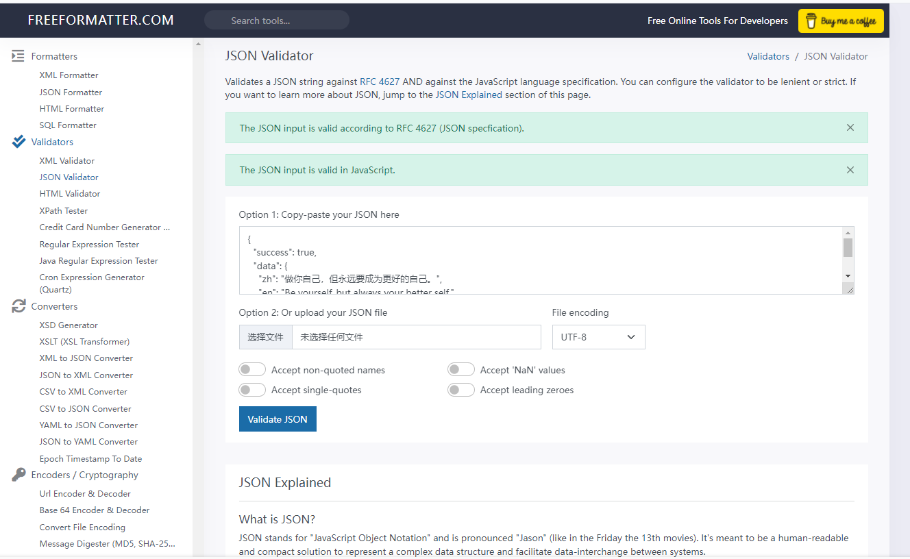This screenshot has width=910, height=559.
Task: Click the Validators double-checkmark icon
Action: click(x=19, y=142)
